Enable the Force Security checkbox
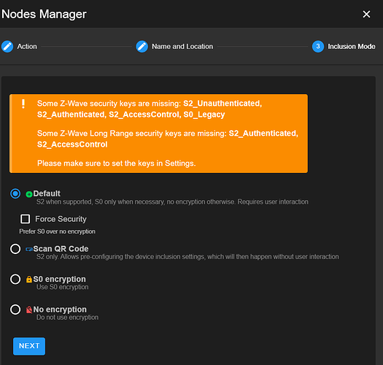 click(x=25, y=219)
